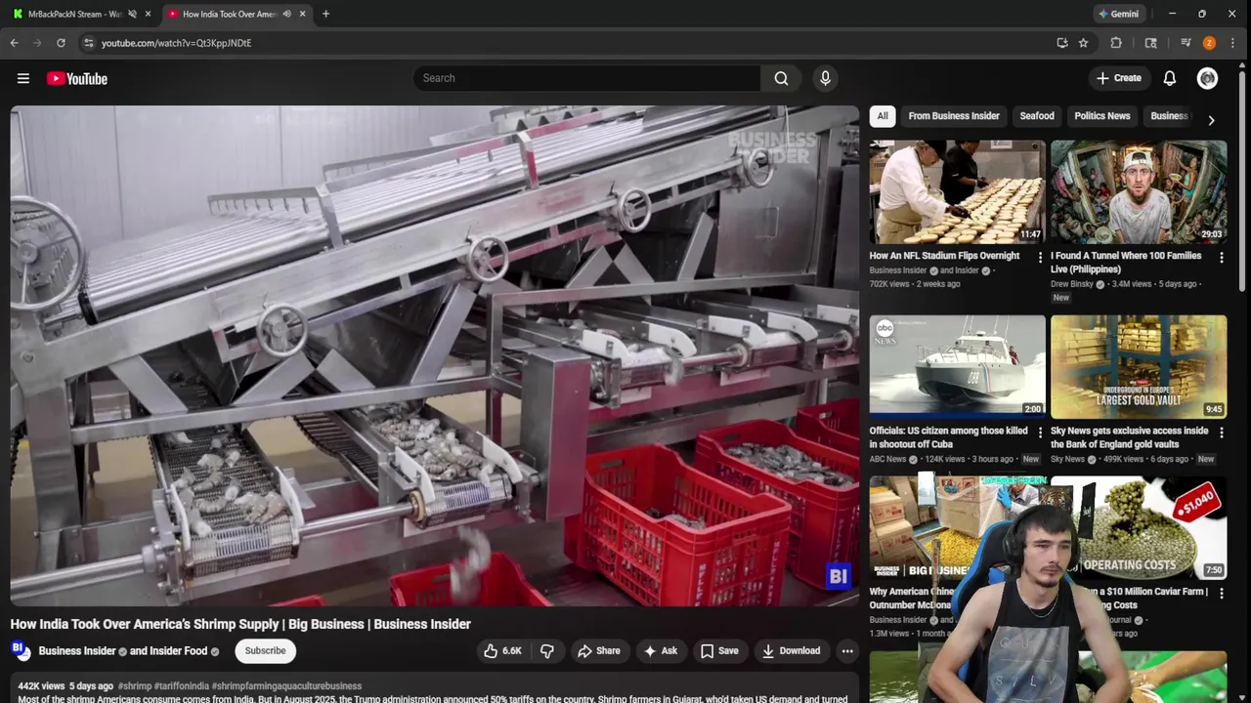Open Chrome extensions puzzle icon
Screen dimensions: 1251x703
point(1116,43)
